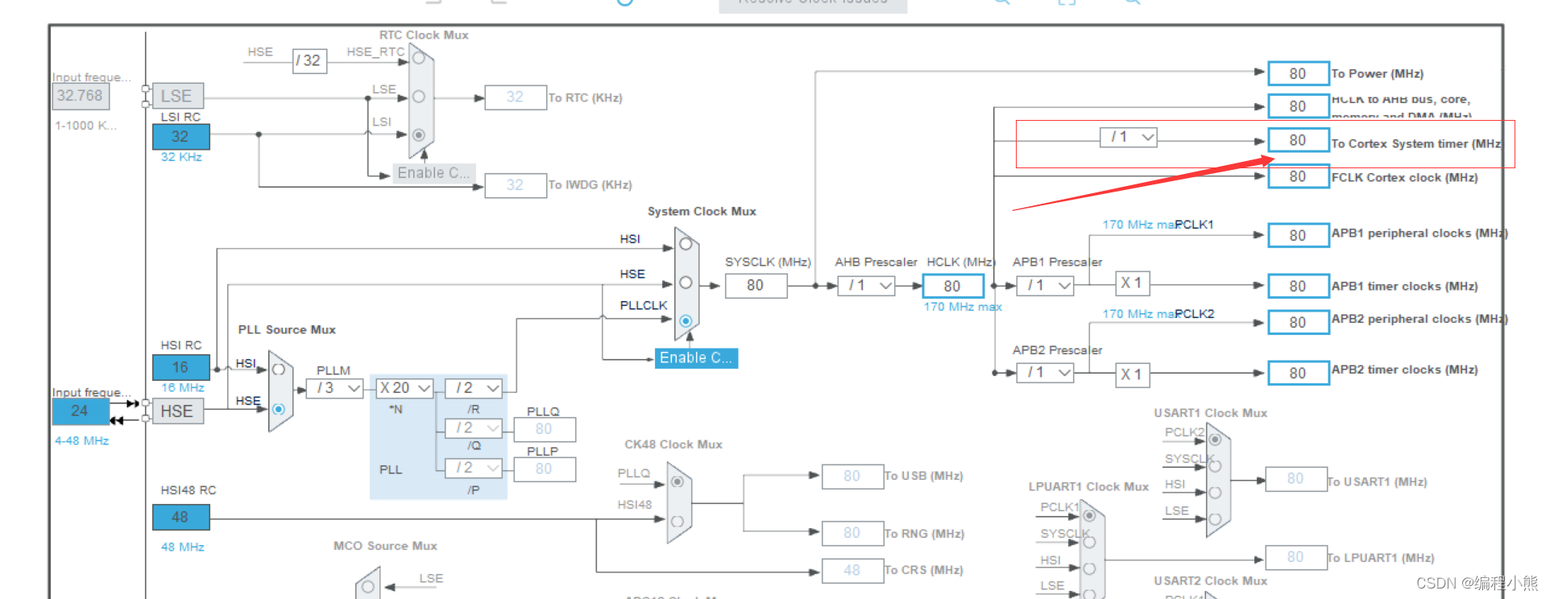Click To CRS (MHz) 48 value
1550x599 pixels.
[852, 570]
